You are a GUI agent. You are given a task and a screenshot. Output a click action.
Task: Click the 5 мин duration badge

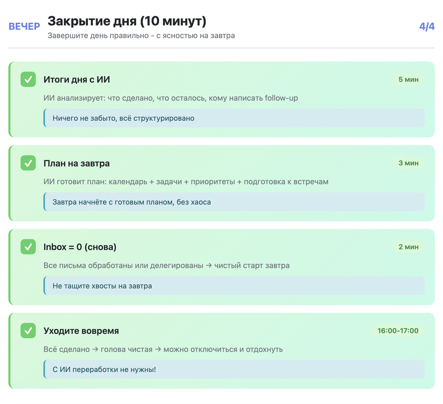408,79
